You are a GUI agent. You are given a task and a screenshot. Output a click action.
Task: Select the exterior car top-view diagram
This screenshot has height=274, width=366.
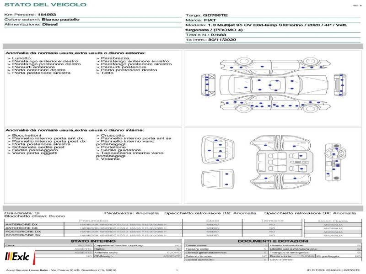(x=274, y=85)
